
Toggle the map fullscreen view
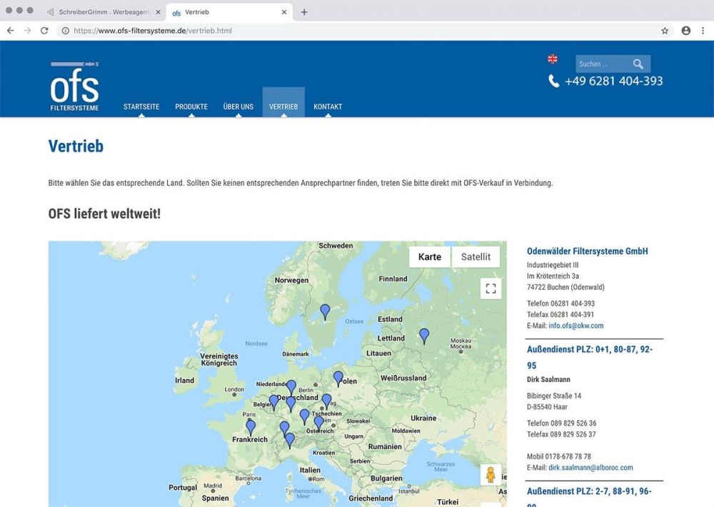pyautogui.click(x=491, y=288)
